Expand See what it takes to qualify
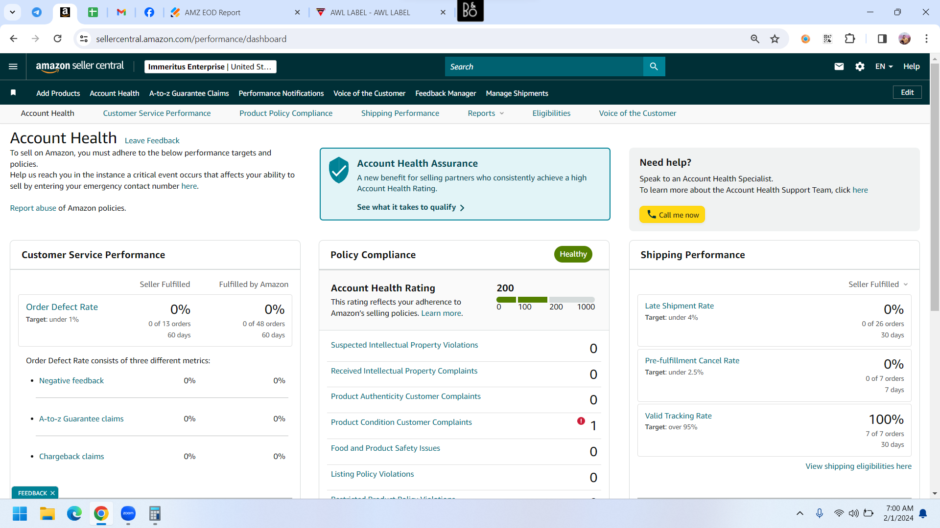The image size is (940, 528). point(411,207)
